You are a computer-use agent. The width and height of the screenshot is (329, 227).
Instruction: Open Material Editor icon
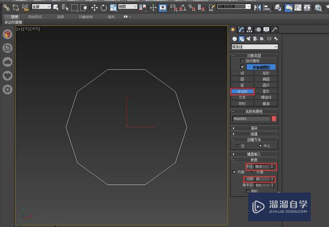318,8
